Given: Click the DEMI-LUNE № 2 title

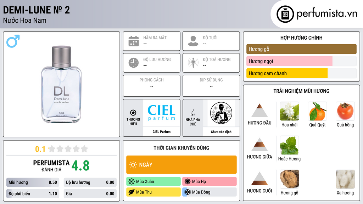Looking at the screenshot, I should click(37, 10).
